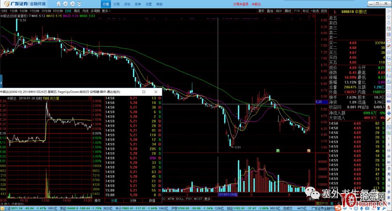
Task: Toggle the 均线 legend in intraday popup
Action: (x=46, y=99)
